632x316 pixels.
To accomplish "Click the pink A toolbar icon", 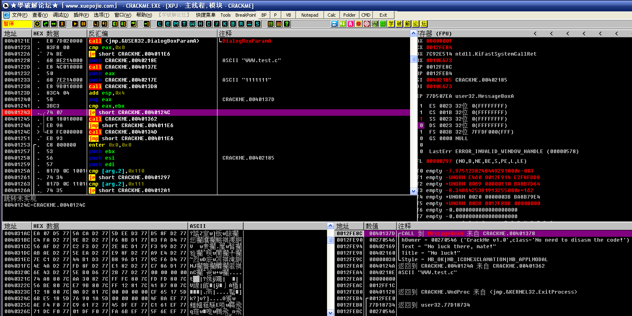I will pyautogui.click(x=351, y=24).
